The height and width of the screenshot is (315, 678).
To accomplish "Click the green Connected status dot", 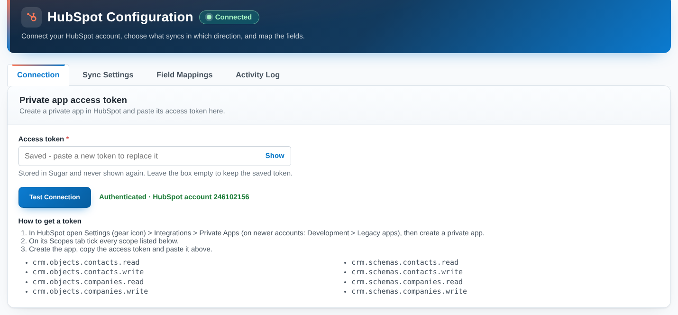I will pos(209,17).
